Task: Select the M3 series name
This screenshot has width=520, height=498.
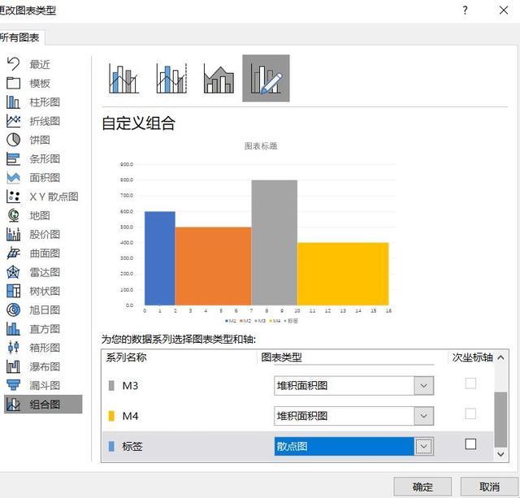Action: click(x=130, y=386)
